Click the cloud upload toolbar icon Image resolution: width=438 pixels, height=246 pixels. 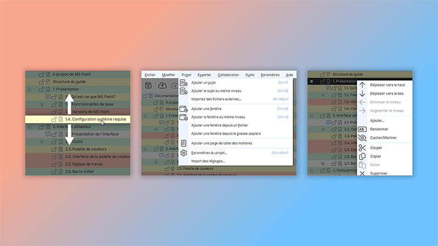coord(163,85)
